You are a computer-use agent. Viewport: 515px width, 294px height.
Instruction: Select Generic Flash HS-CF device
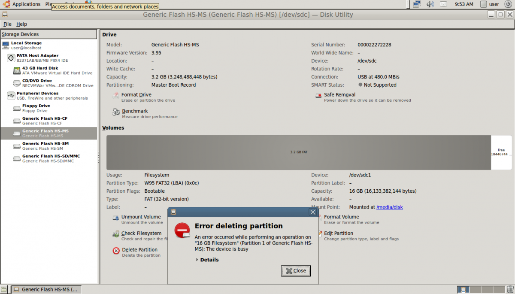coord(45,121)
